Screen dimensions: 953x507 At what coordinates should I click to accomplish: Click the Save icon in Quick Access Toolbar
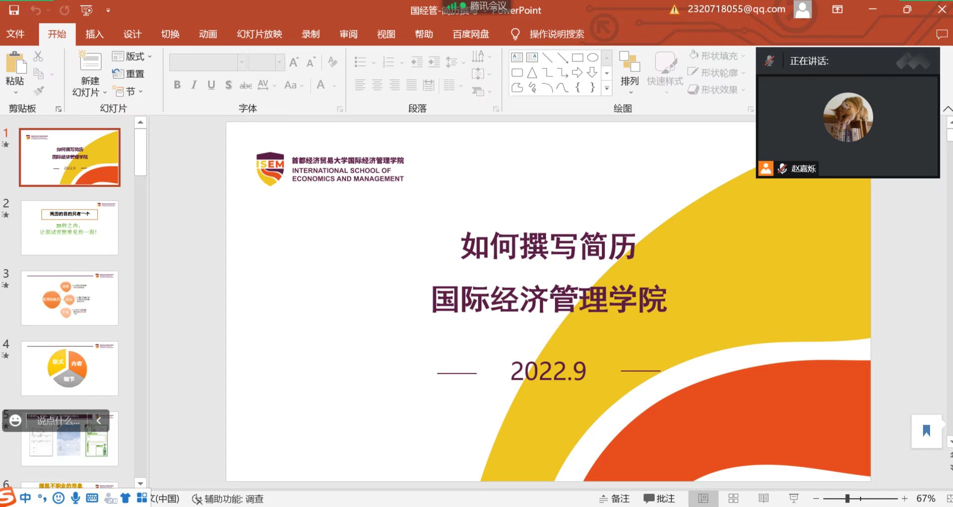[13, 10]
